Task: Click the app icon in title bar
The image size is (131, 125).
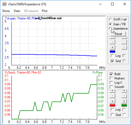Action: 5,4
